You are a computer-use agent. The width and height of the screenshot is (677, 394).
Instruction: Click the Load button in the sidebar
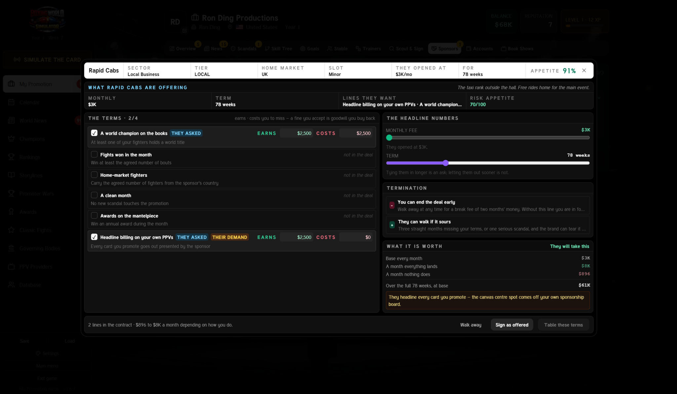69,341
